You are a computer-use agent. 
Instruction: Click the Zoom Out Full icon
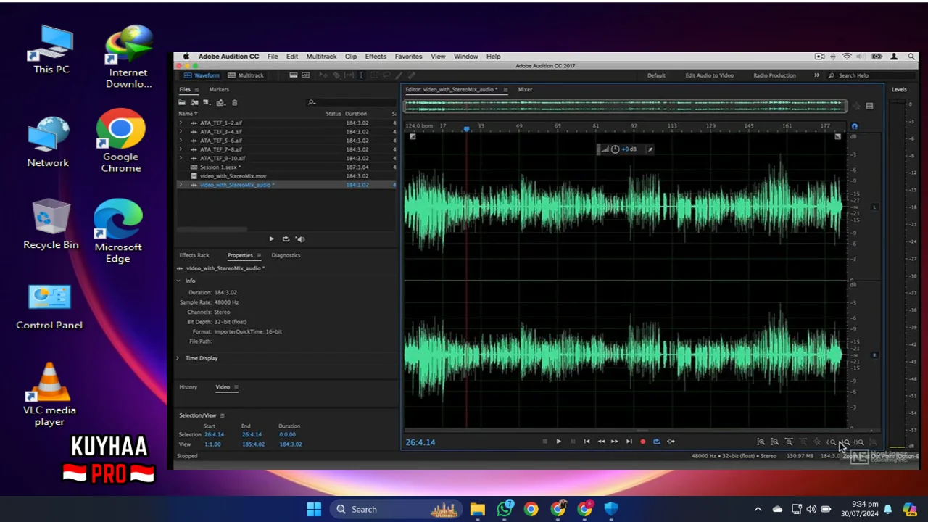817,442
